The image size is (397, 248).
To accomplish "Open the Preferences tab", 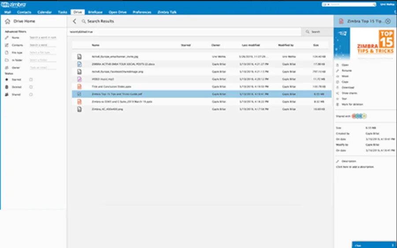I will [142, 12].
